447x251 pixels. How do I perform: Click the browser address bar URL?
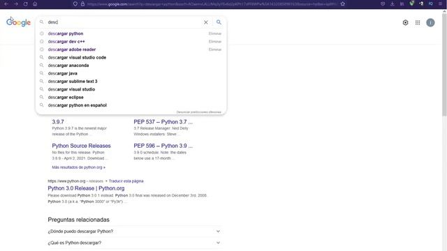coord(212,4)
